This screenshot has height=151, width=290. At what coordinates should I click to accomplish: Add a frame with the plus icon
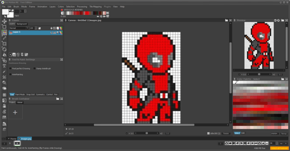tap(263, 143)
